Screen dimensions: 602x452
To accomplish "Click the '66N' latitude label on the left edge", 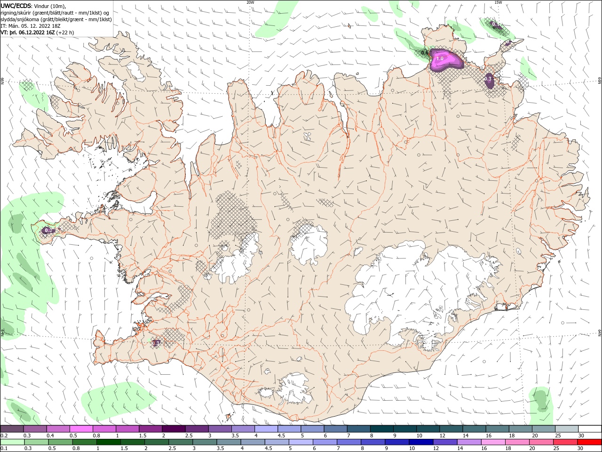I will click(2, 81).
